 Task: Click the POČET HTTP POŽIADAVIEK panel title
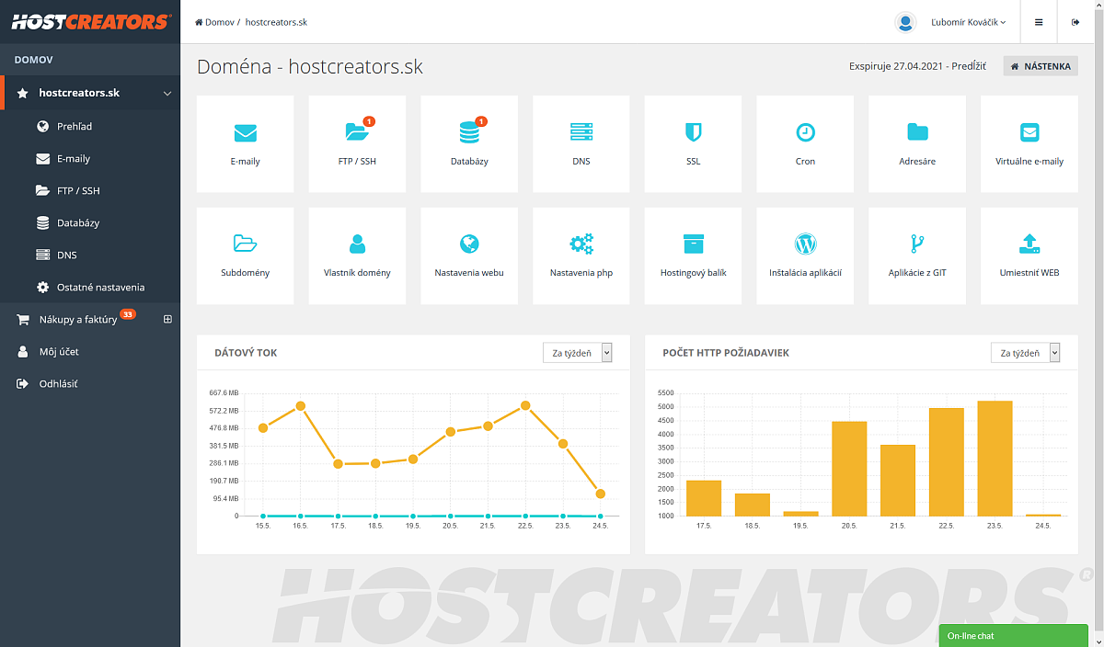[726, 353]
